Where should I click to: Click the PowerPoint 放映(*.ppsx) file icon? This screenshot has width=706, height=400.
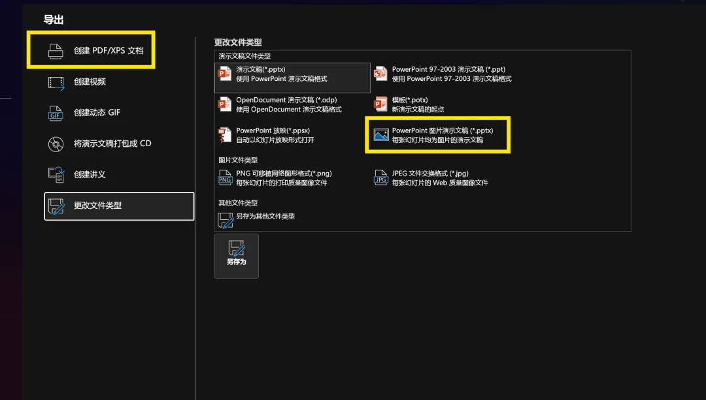tap(224, 135)
